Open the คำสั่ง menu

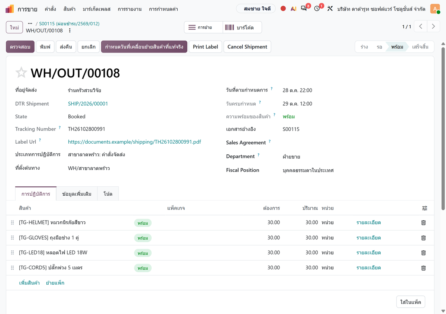click(x=50, y=9)
